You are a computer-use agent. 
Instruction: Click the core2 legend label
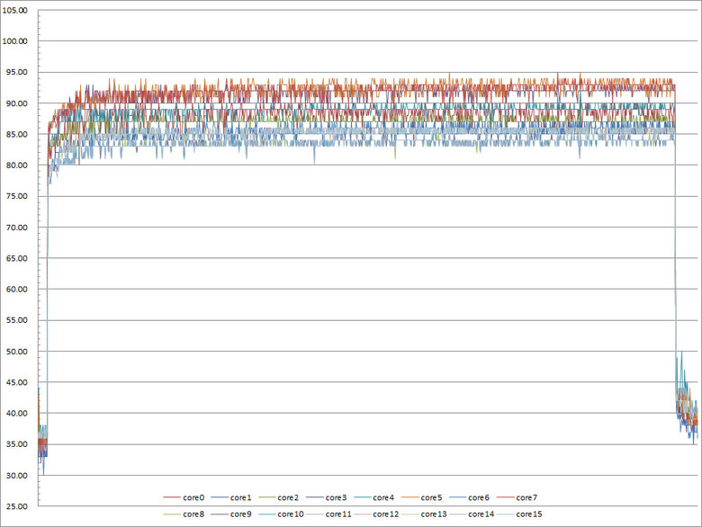click(x=288, y=497)
